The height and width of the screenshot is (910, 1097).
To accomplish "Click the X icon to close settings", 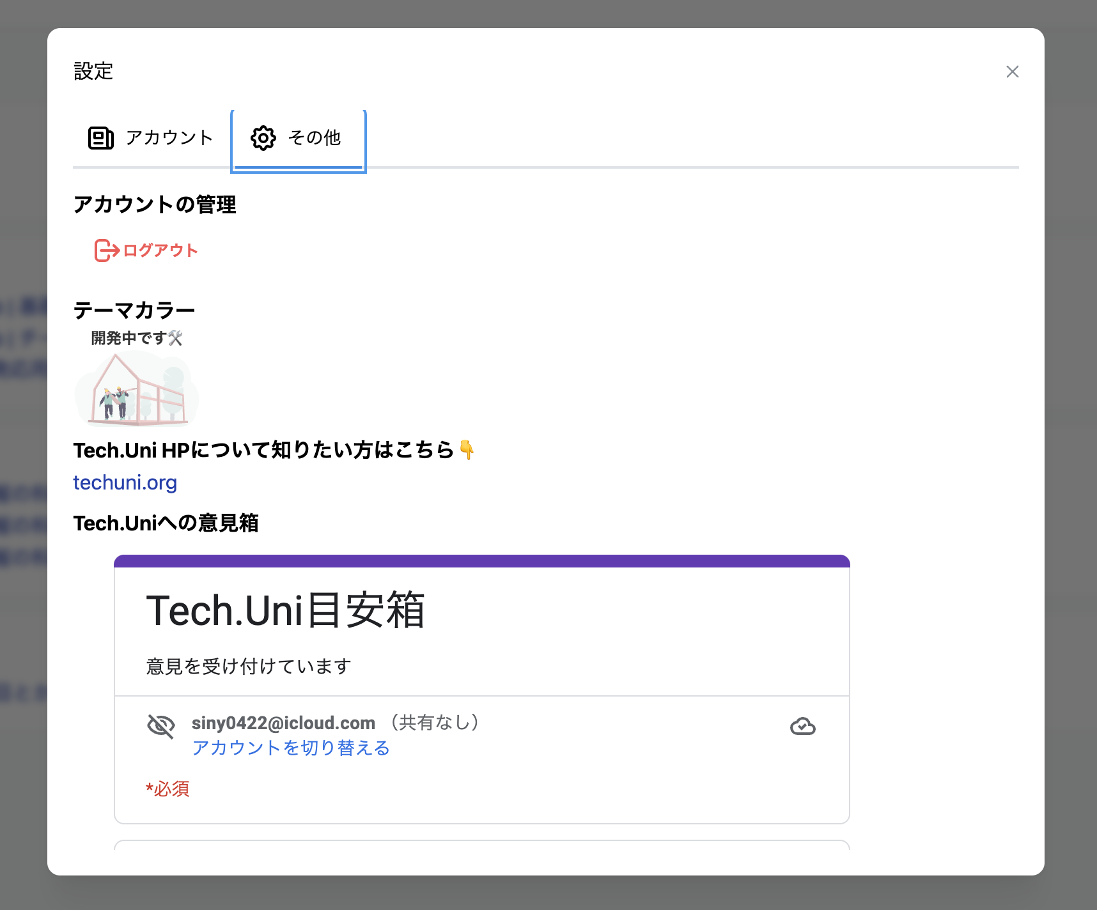I will (x=1012, y=72).
